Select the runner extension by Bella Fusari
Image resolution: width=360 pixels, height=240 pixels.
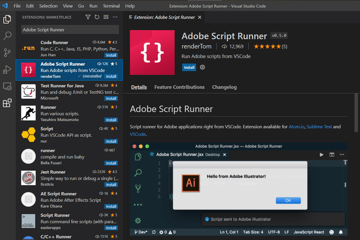[69, 156]
